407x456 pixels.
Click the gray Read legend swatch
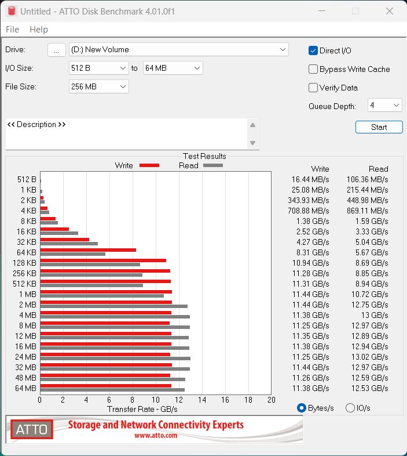click(x=212, y=165)
